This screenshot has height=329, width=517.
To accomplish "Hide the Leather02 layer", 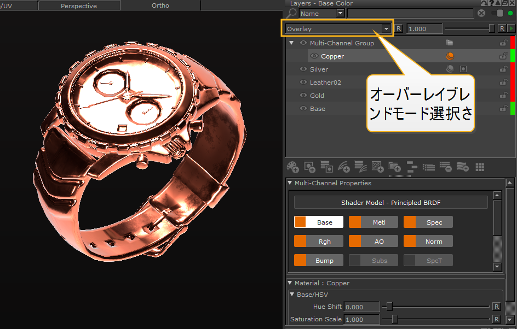I will (303, 83).
